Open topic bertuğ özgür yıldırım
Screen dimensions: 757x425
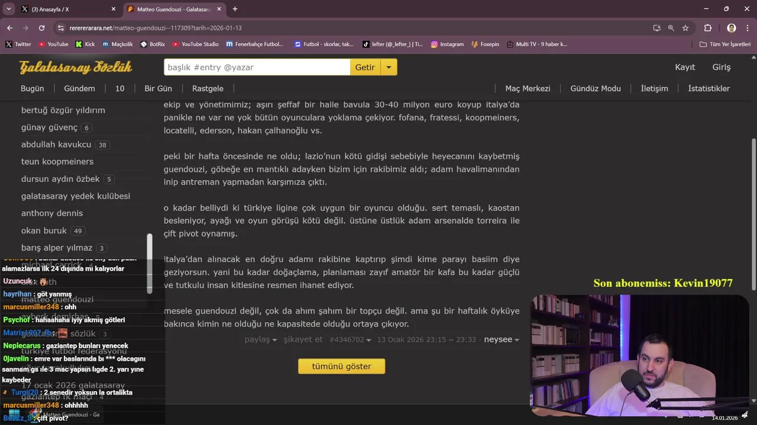63,110
